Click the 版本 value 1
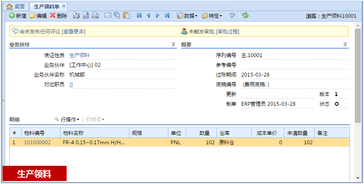This screenshot has height=184, width=364. [x=336, y=94]
